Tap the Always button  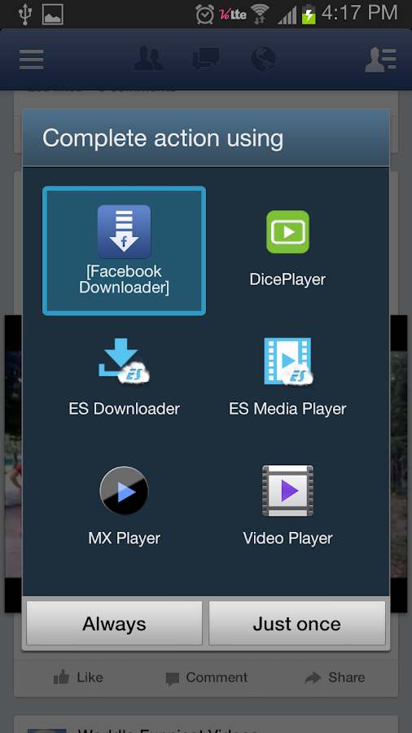point(114,624)
